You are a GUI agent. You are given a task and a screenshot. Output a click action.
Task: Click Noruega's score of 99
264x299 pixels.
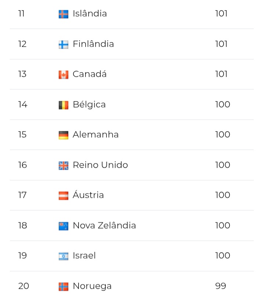[x=220, y=286]
